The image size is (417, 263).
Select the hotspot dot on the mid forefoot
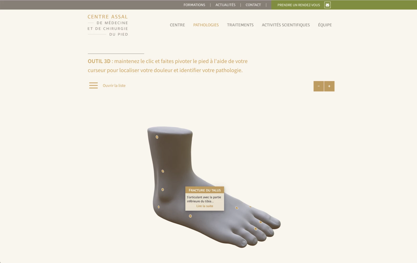coord(237,208)
